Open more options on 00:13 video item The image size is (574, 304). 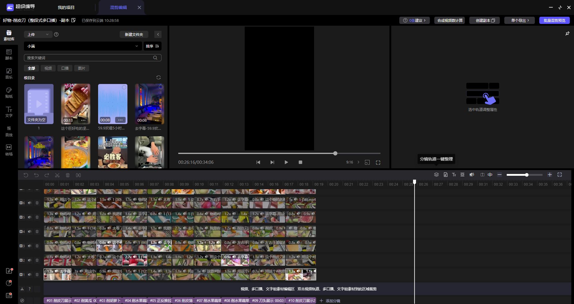point(83,120)
